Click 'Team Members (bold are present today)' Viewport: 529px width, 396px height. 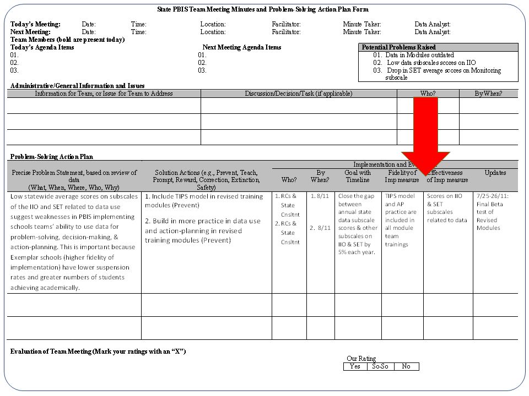pos(67,40)
